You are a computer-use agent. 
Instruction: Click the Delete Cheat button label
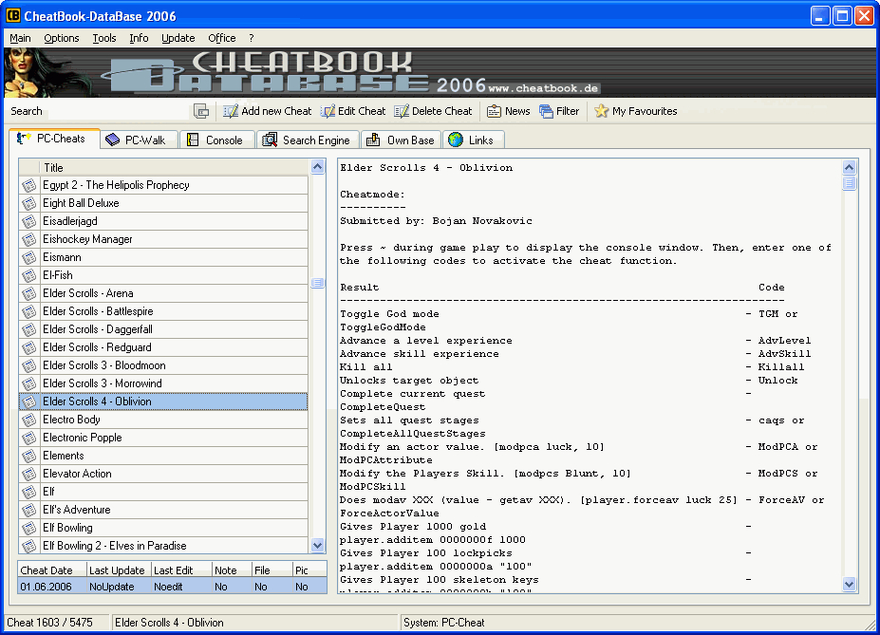pyautogui.click(x=441, y=111)
